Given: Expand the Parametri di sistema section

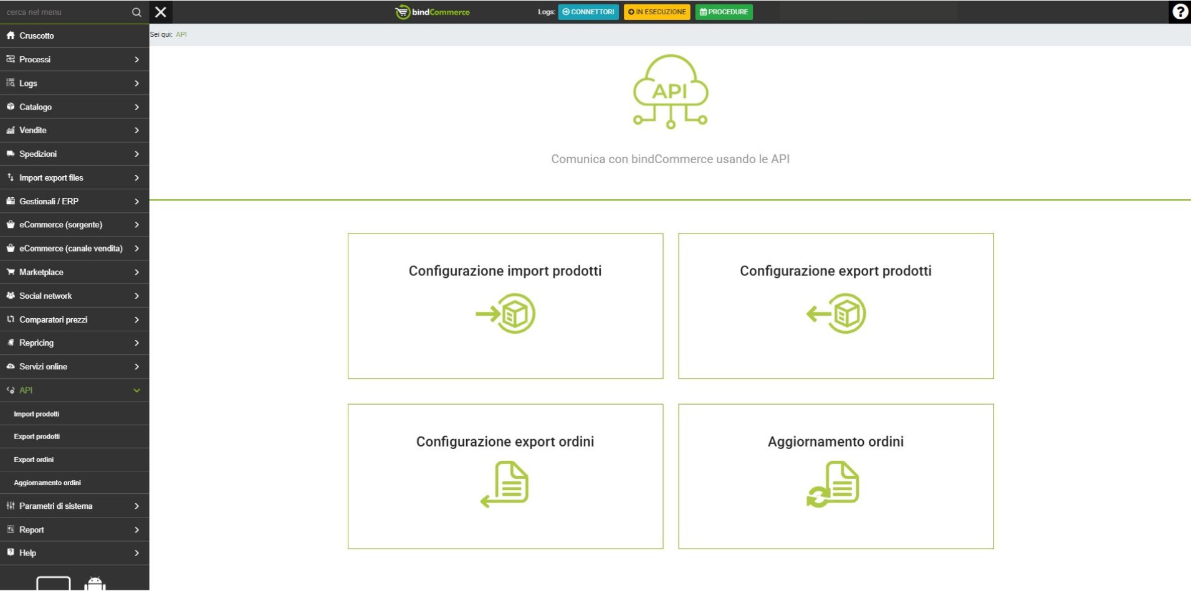Looking at the screenshot, I should point(74,506).
